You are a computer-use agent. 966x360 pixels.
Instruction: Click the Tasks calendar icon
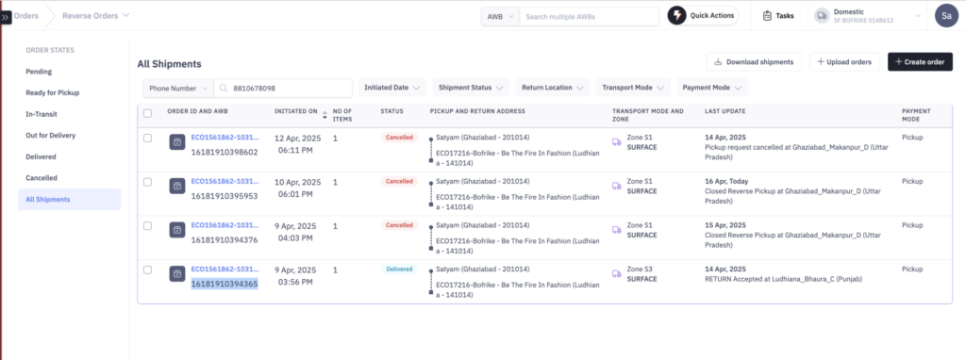tap(767, 16)
